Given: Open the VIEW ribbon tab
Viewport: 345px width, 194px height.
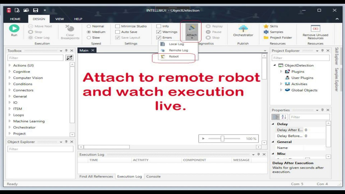Looking at the screenshot, I should point(60,19).
